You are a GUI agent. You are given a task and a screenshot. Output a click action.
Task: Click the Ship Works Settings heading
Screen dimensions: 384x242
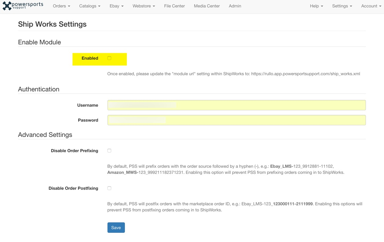click(x=52, y=24)
